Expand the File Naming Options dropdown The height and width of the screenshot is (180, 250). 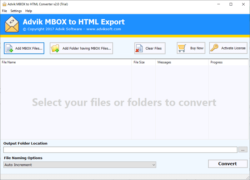coord(80,165)
